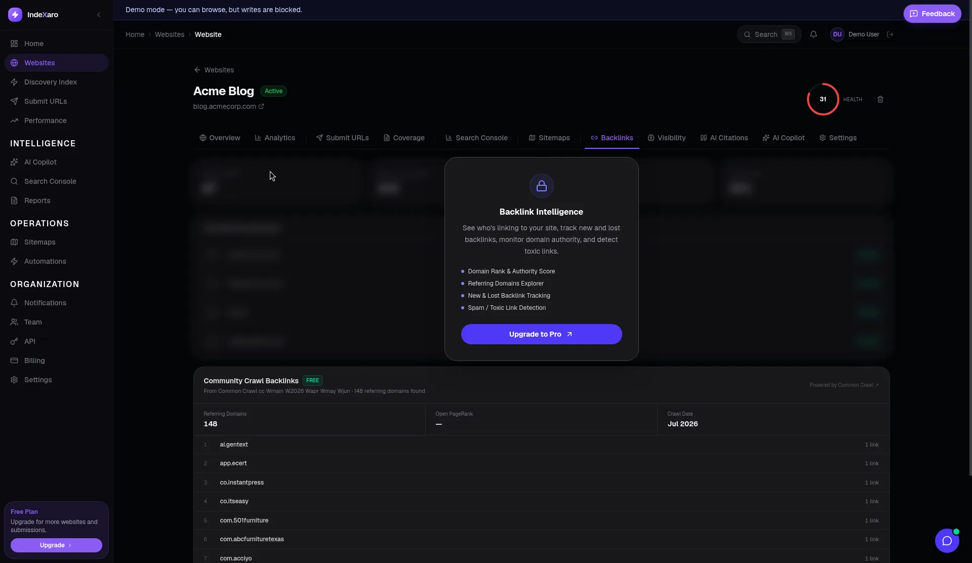Click the IndeXaro lightning logo
972x563 pixels.
(15, 15)
